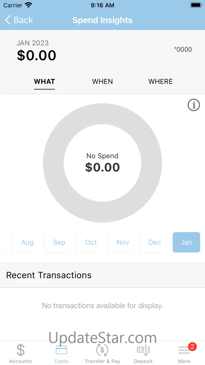205x365 pixels.
Task: Switch to the WHERE tab
Action: pyautogui.click(x=161, y=82)
